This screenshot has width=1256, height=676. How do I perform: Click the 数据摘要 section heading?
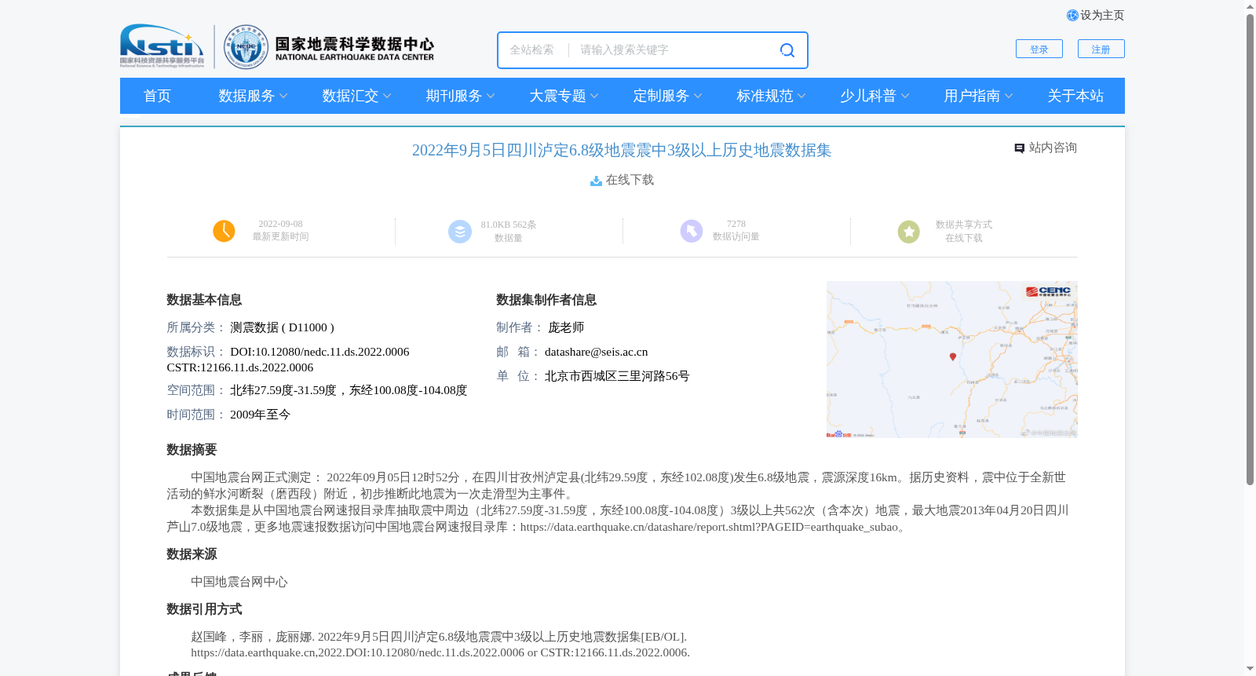click(192, 451)
